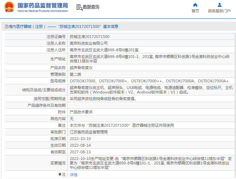
Task: Select the 变更情况 description text
Action: click(151, 163)
